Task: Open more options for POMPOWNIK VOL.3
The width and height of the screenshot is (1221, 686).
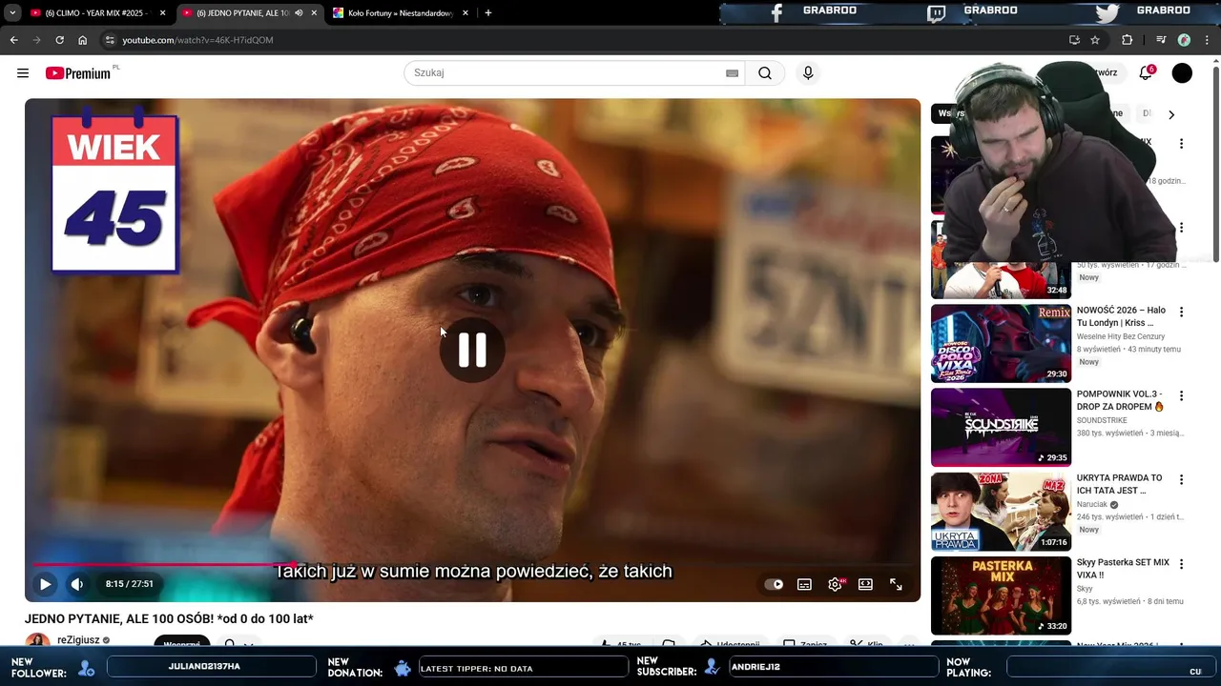Action: point(1181,395)
